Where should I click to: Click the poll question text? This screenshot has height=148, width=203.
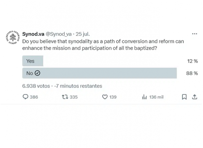pyautogui.click(x=103, y=45)
